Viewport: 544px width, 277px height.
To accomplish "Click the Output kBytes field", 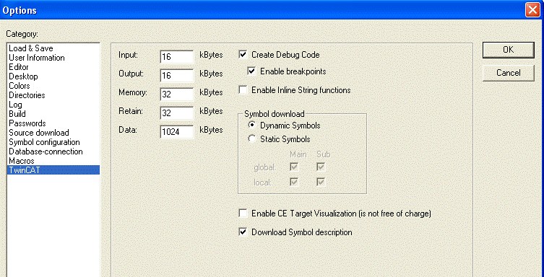I will click(x=177, y=75).
